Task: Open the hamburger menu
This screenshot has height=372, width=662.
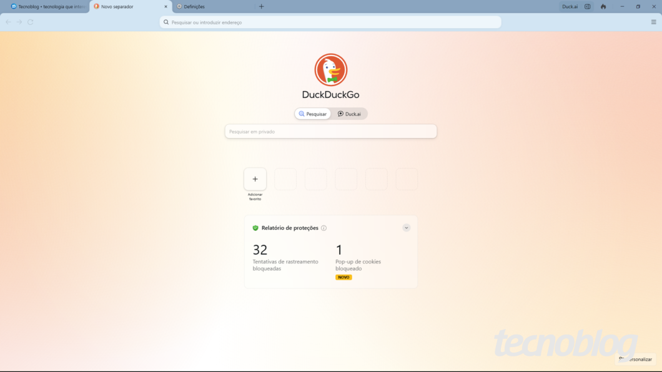Action: tap(653, 22)
